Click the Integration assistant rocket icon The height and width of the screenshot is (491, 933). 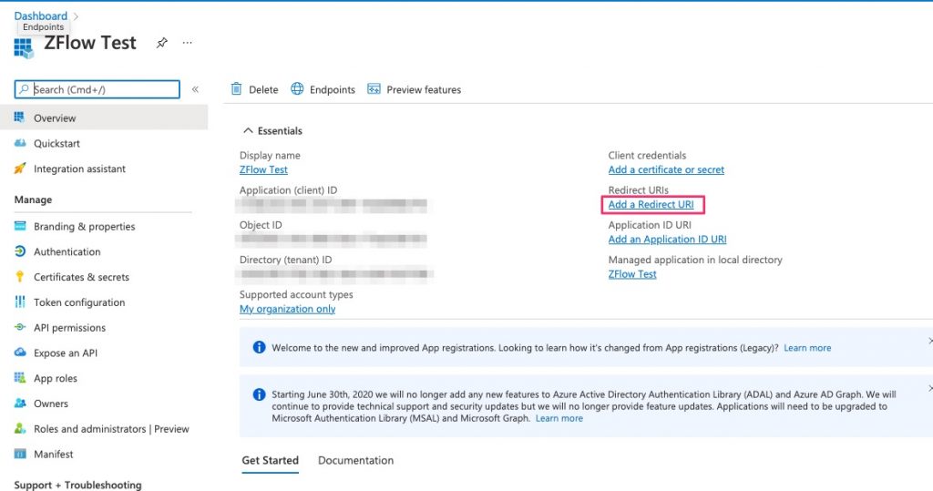[x=20, y=169]
